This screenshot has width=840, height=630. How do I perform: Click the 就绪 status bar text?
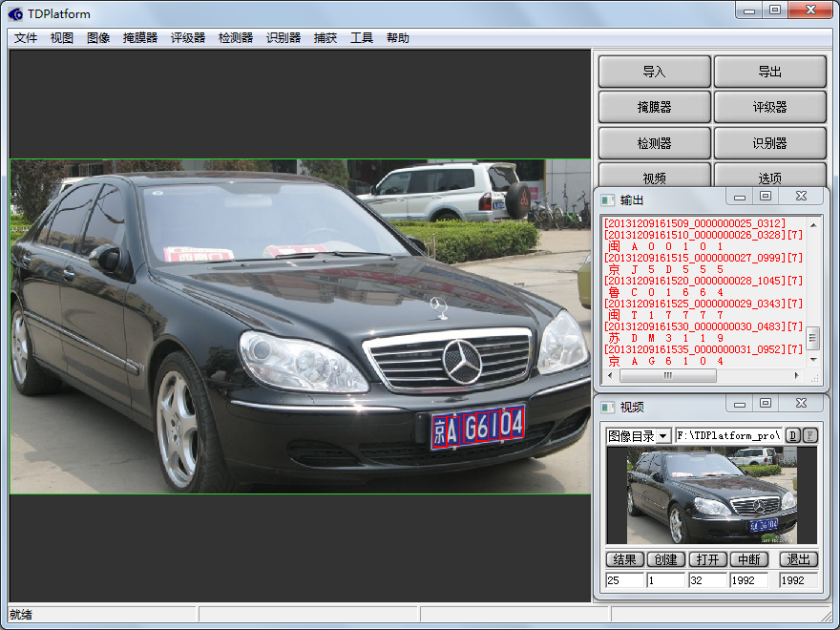pos(21,615)
